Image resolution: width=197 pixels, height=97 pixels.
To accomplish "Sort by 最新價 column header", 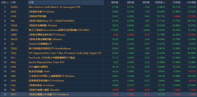I will coord(115,2).
